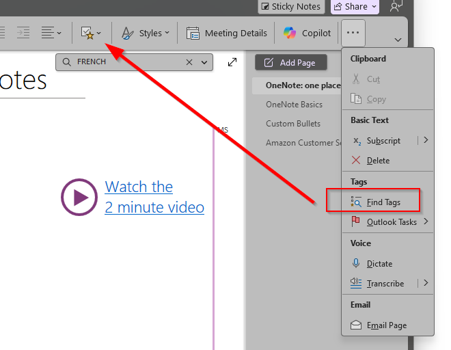Expand the tags dropdown arrow
451x350 pixels.
point(98,33)
